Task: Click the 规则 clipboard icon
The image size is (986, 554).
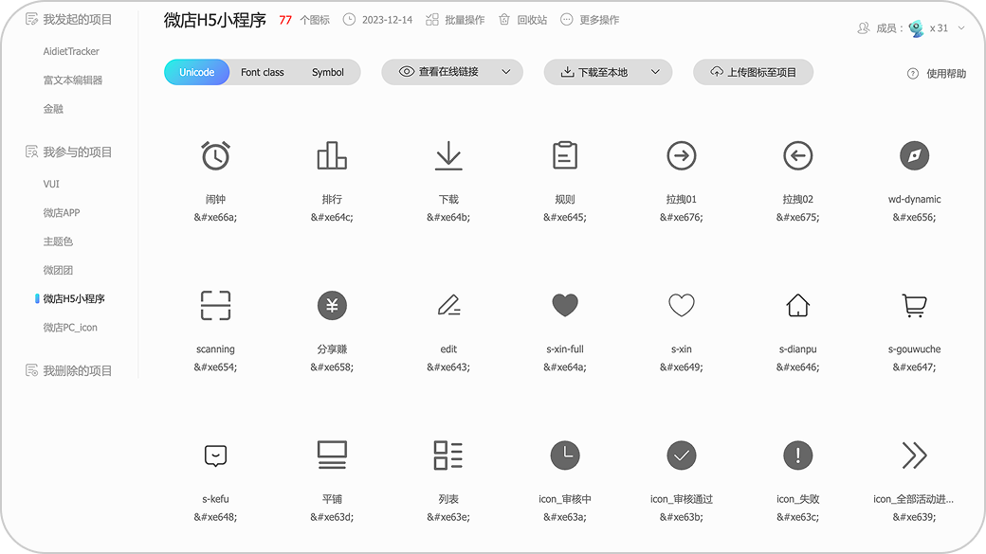Action: coord(565,155)
